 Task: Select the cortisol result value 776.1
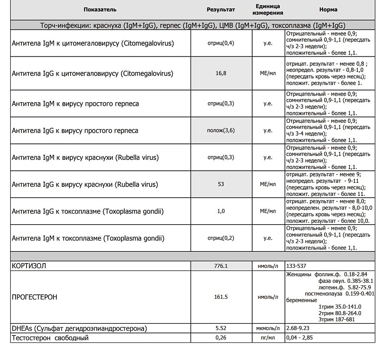coord(221,266)
